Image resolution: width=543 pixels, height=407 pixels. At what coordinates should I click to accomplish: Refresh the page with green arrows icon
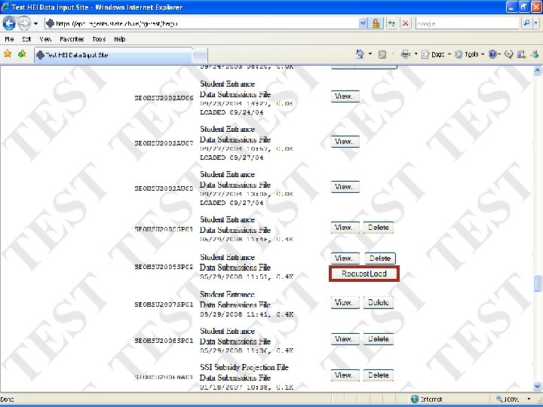point(391,23)
